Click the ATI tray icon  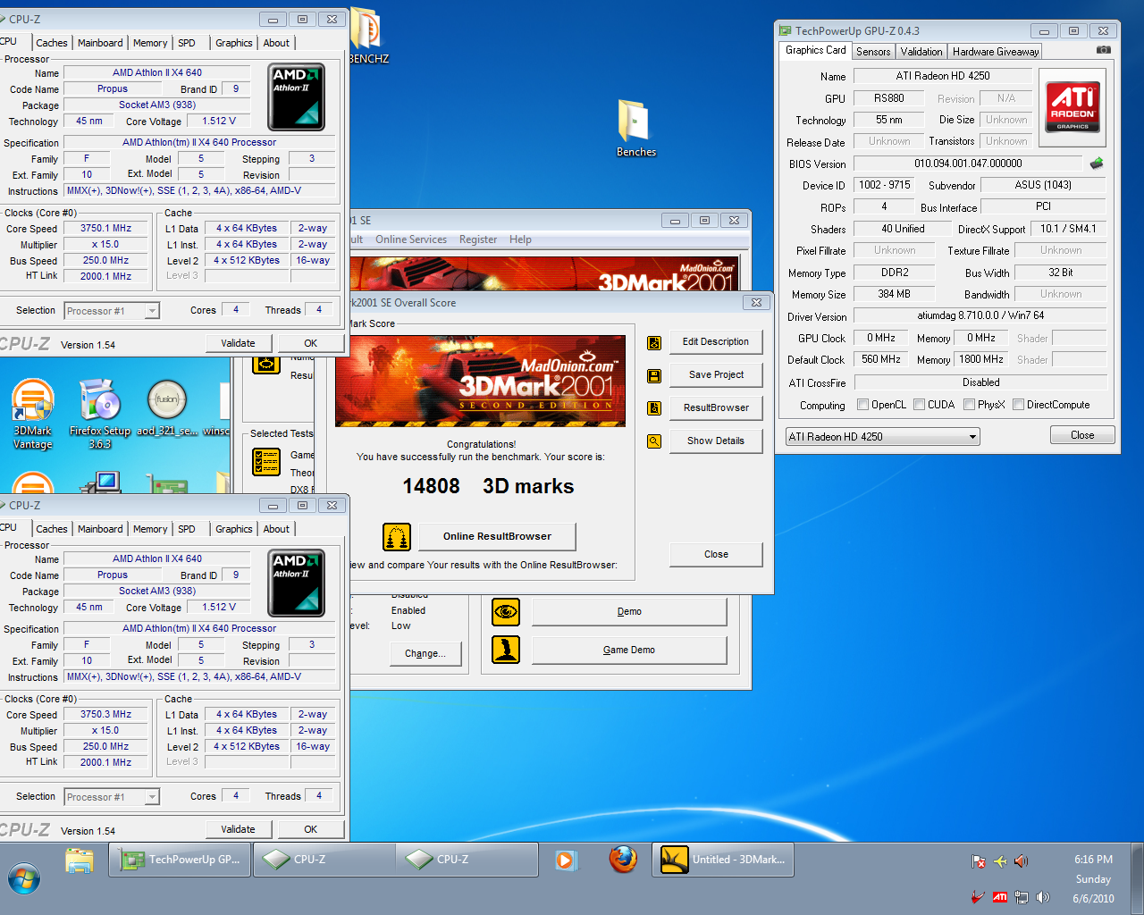point(1000,897)
